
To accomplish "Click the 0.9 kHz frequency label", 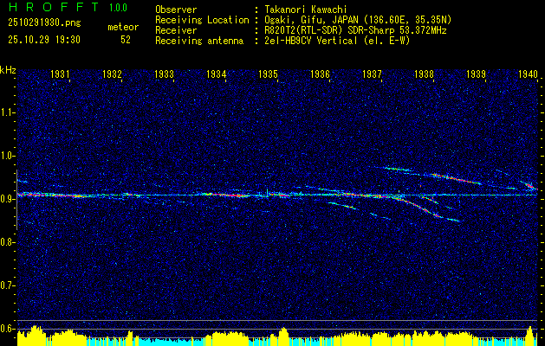I will click(x=6, y=199).
